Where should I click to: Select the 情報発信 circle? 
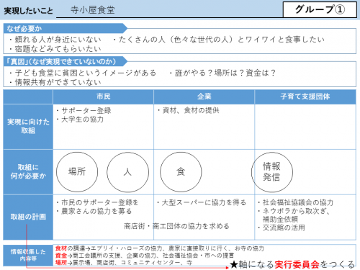(x=272, y=172)
